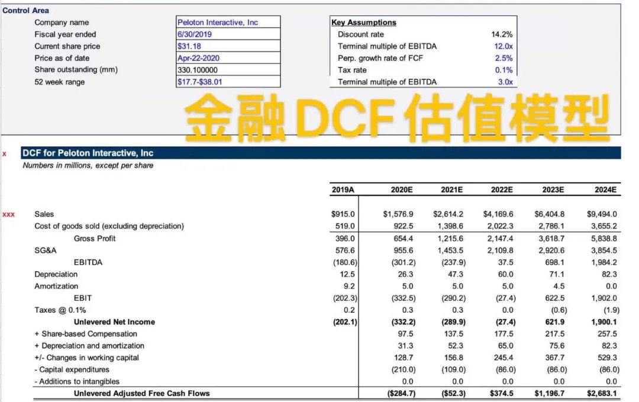Click the 2023E column header
This screenshot has width=639, height=402.
553,189
